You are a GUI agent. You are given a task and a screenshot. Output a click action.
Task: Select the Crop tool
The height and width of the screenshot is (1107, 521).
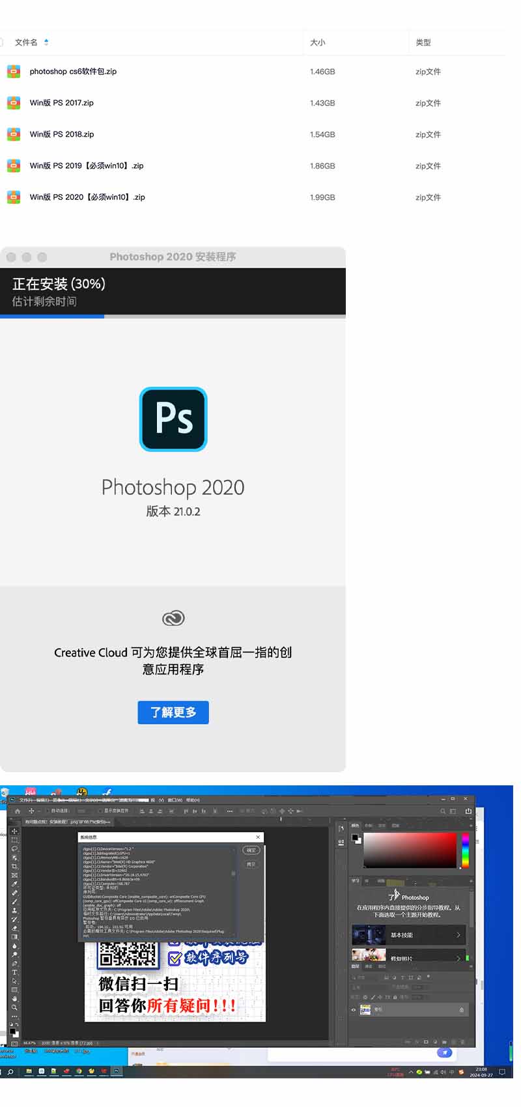pos(14,866)
